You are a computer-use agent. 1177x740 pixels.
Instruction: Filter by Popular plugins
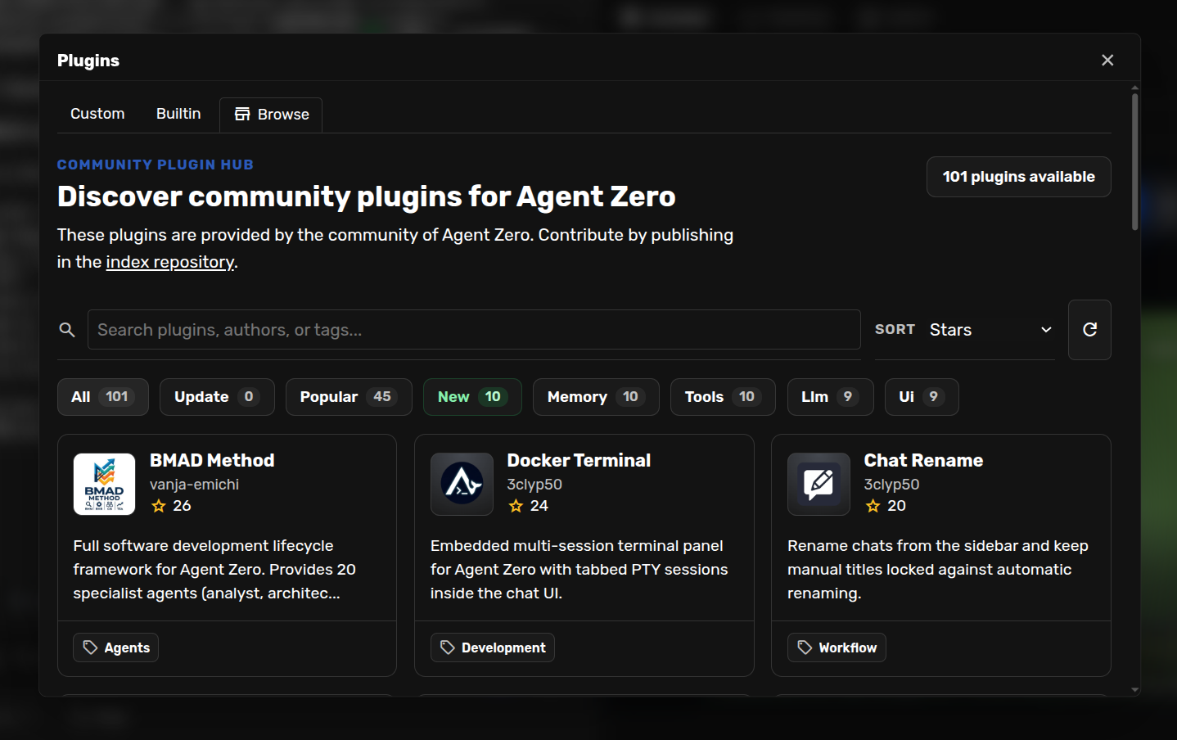(x=349, y=397)
